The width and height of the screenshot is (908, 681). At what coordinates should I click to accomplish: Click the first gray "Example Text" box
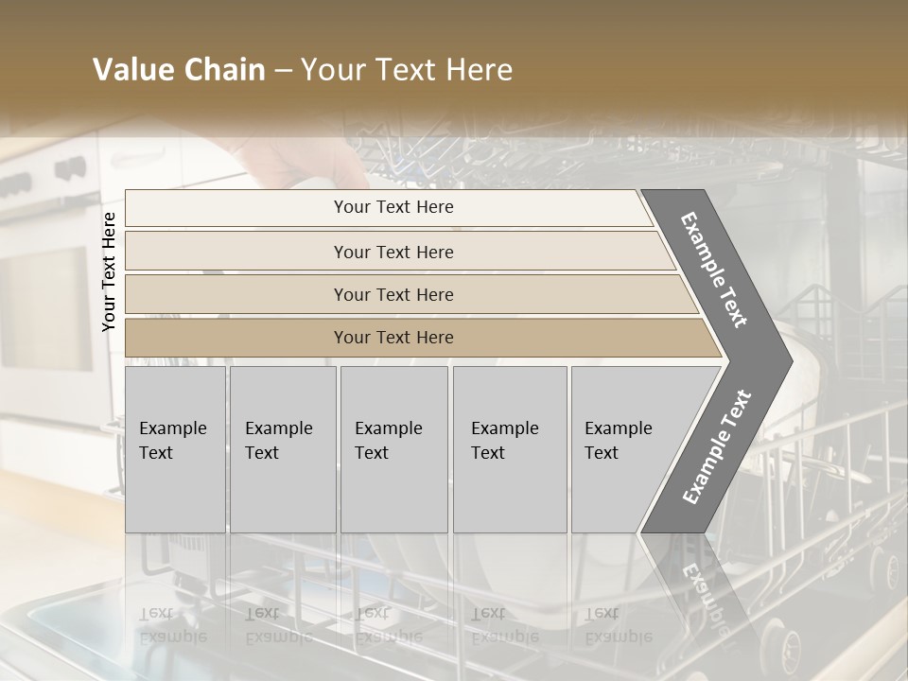coord(175,449)
